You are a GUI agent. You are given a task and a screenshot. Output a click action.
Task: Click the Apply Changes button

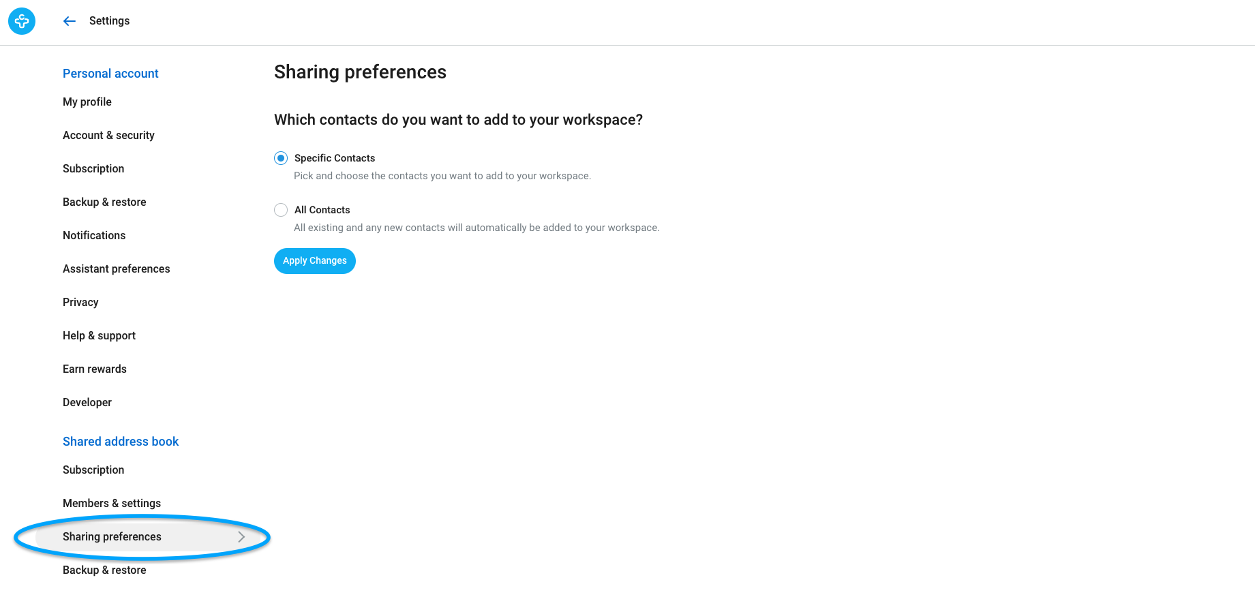[315, 261]
